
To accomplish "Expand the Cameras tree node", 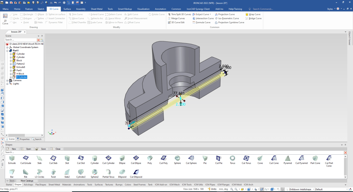I will [7, 80].
